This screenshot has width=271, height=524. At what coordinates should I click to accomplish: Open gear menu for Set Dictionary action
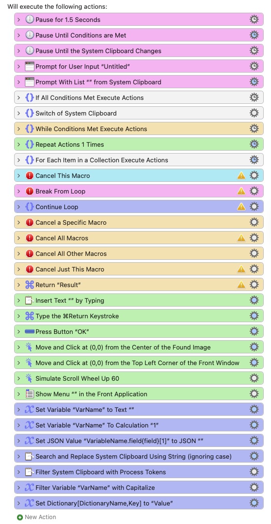coord(254,503)
